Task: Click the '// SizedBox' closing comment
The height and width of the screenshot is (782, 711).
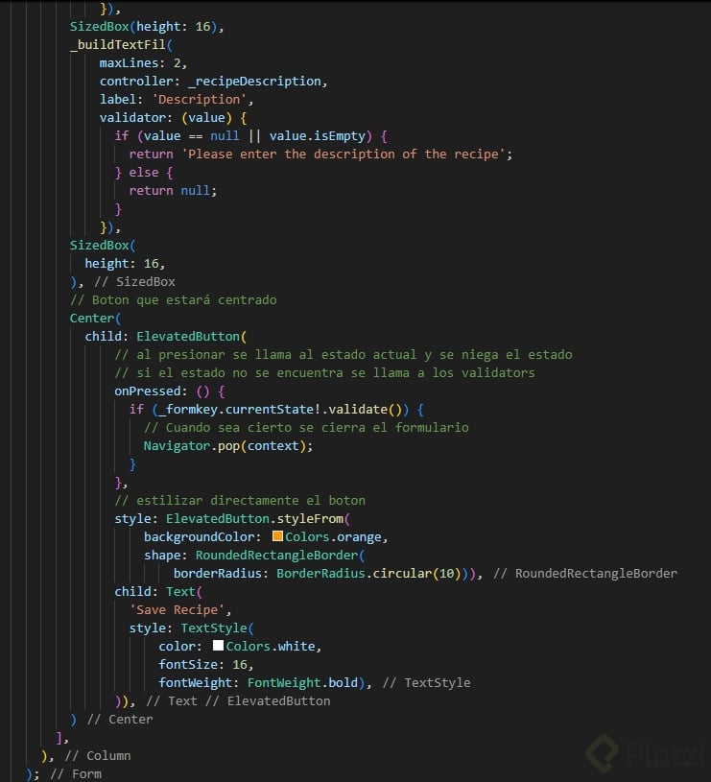Action: click(134, 282)
